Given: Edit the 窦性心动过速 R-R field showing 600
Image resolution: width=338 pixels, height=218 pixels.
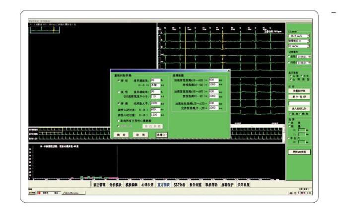Looking at the screenshot, I should pos(155,110).
